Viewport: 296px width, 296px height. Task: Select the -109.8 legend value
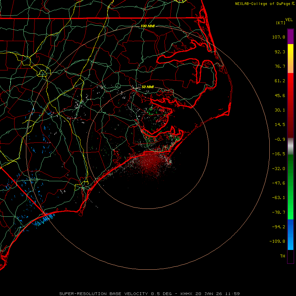[277, 241]
